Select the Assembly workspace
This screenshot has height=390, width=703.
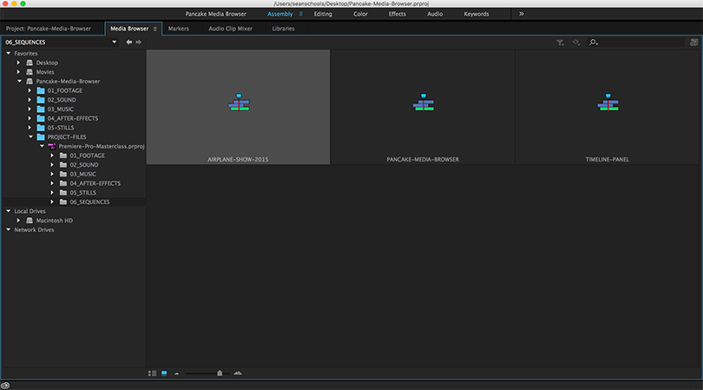(x=279, y=14)
